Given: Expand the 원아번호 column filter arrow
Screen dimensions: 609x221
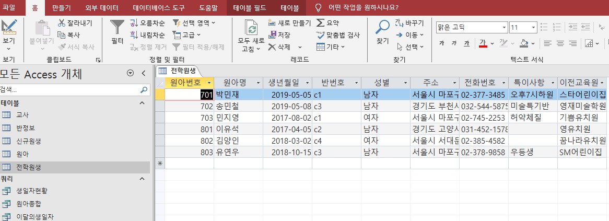Looking at the screenshot, I should pyautogui.click(x=209, y=83).
